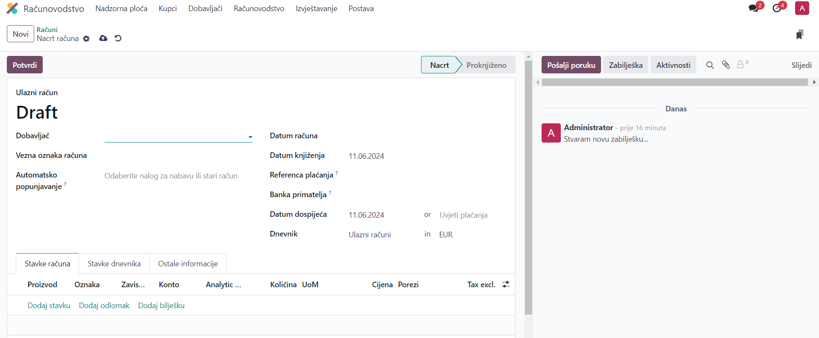Click the gear settings icon beside Nacrt računa

(86, 39)
